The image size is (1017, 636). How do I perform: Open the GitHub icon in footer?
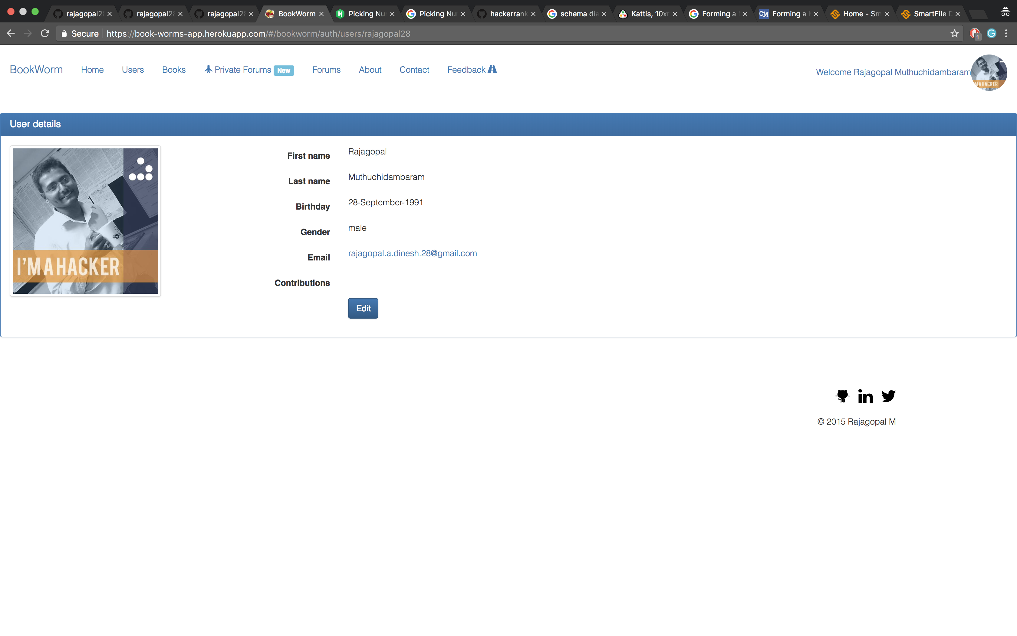842,396
